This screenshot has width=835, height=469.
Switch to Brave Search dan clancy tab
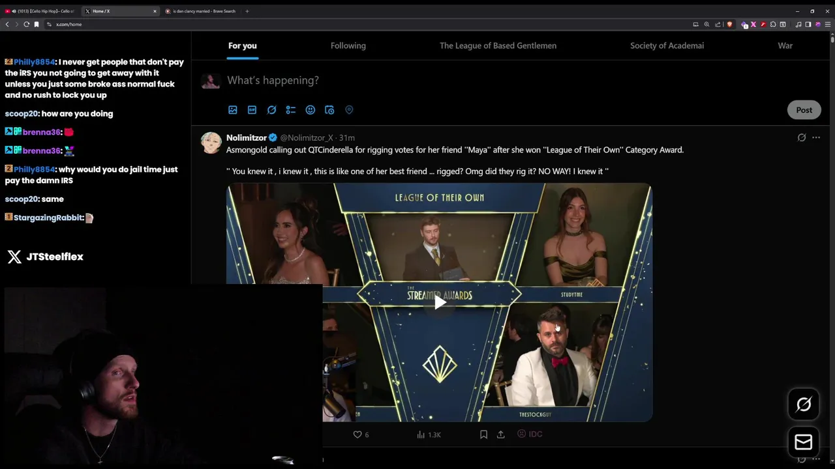tap(200, 11)
